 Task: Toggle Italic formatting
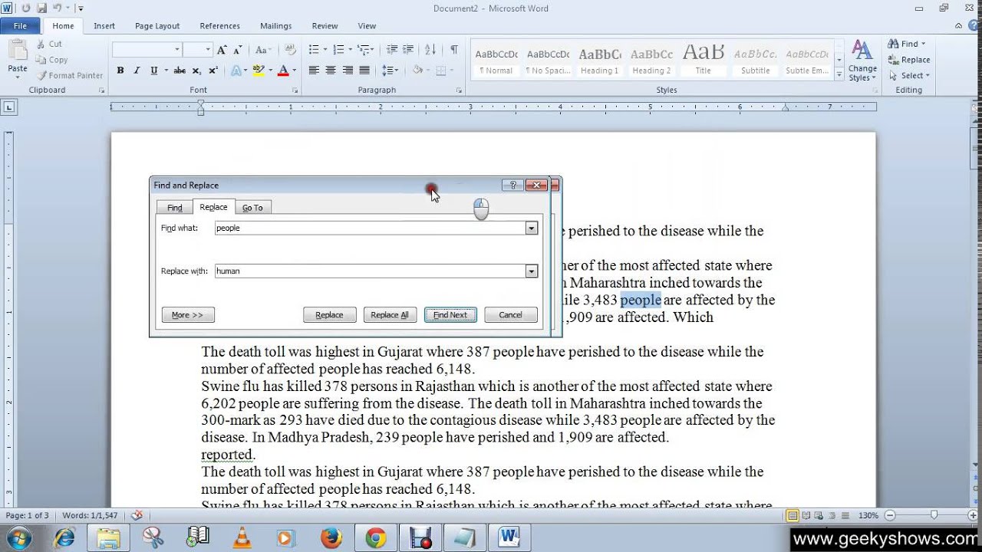(x=137, y=71)
